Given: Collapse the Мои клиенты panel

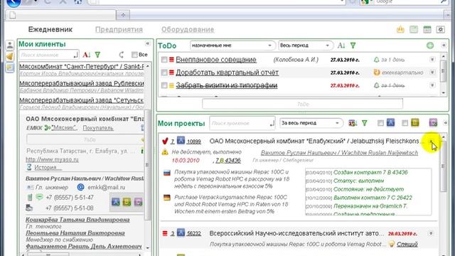Looking at the screenshot, I should point(147,43).
